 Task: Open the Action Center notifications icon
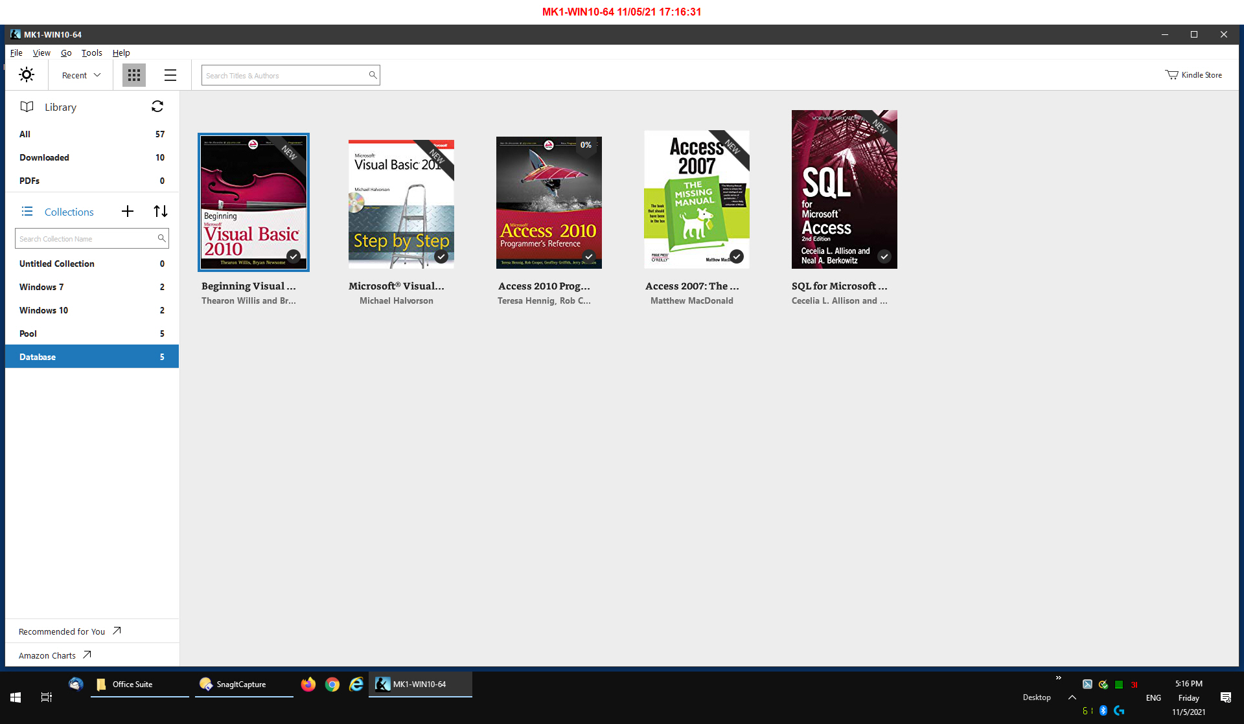pyautogui.click(x=1226, y=697)
